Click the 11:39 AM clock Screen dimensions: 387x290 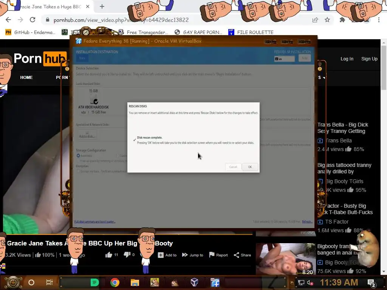(x=339, y=282)
